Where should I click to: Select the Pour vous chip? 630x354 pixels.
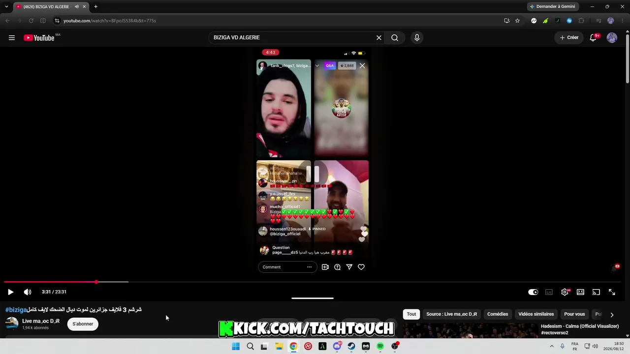point(574,314)
